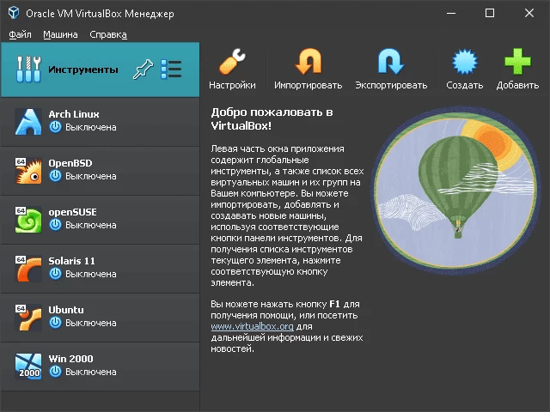The image size is (550, 412).
Task: Click the power status icon under Solaris 11
Action: coord(55,274)
